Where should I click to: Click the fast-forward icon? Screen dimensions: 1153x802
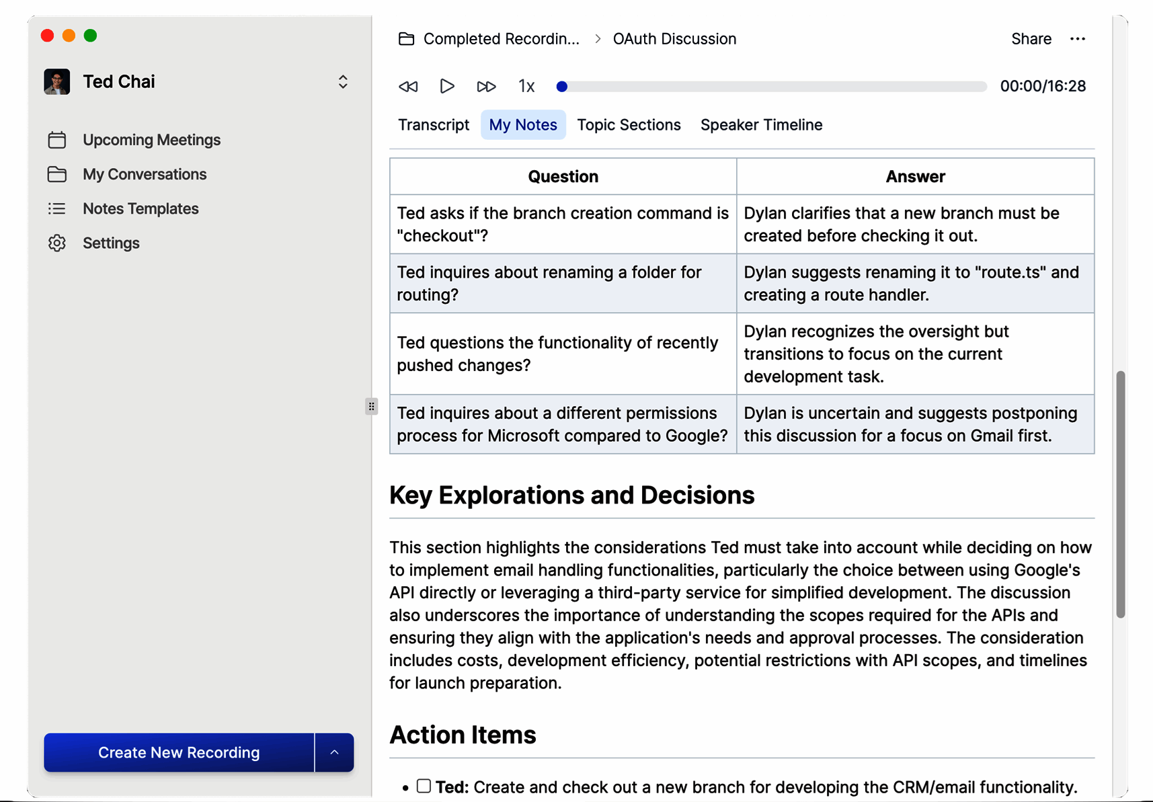tap(485, 87)
